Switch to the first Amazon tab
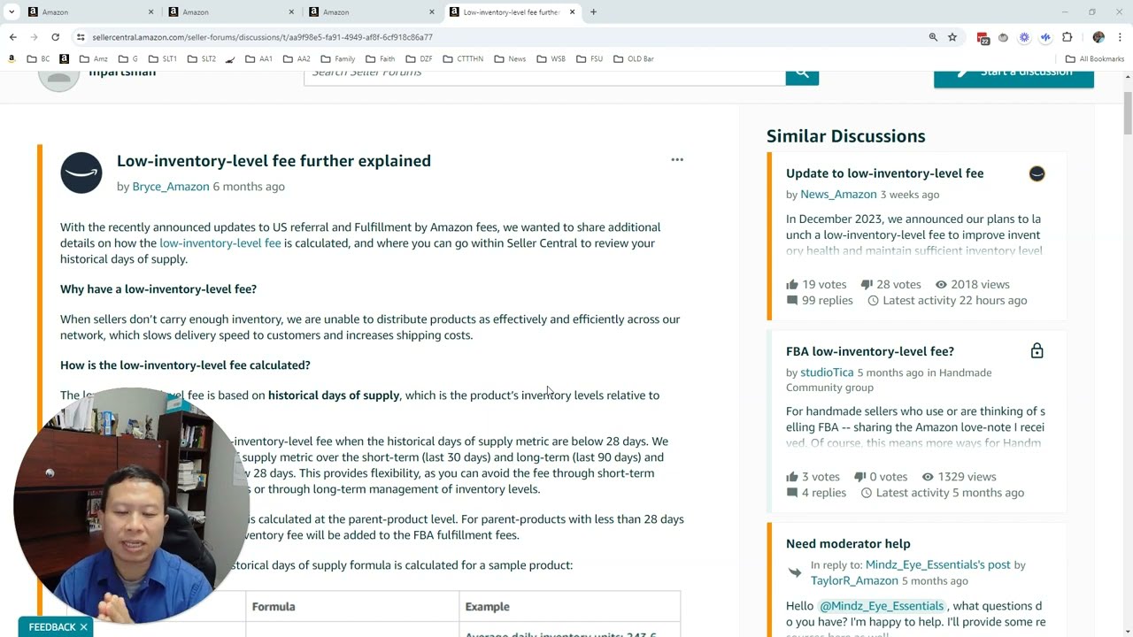1133x637 pixels. [x=91, y=12]
